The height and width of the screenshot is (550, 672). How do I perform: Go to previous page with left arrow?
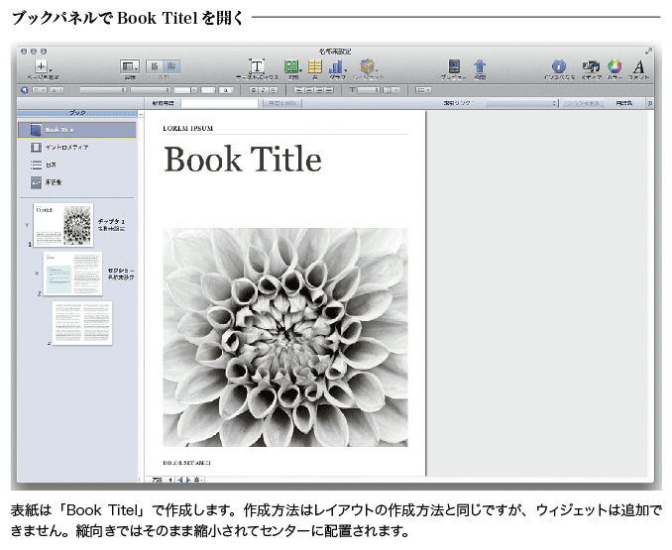[x=180, y=481]
